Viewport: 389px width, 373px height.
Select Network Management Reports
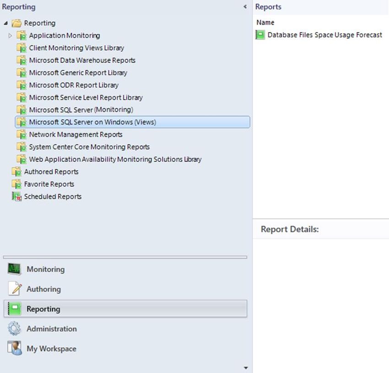[76, 135]
